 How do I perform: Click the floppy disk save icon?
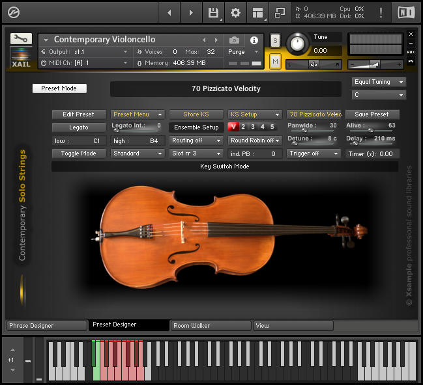213,12
